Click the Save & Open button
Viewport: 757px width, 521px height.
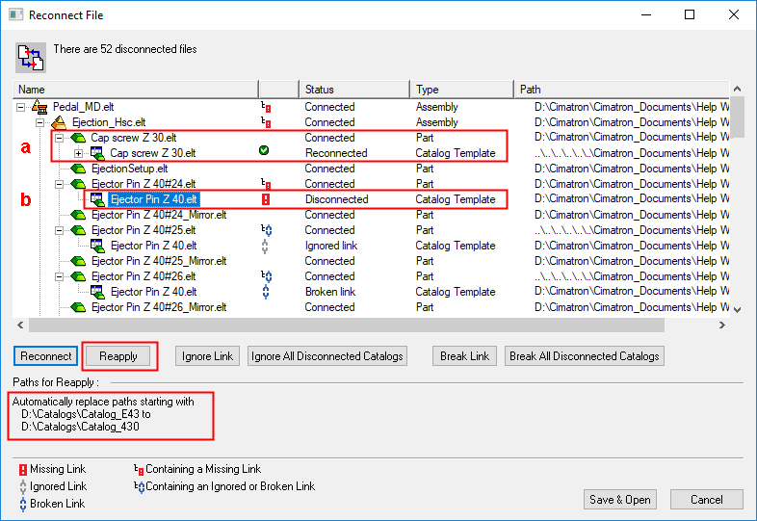coord(620,499)
